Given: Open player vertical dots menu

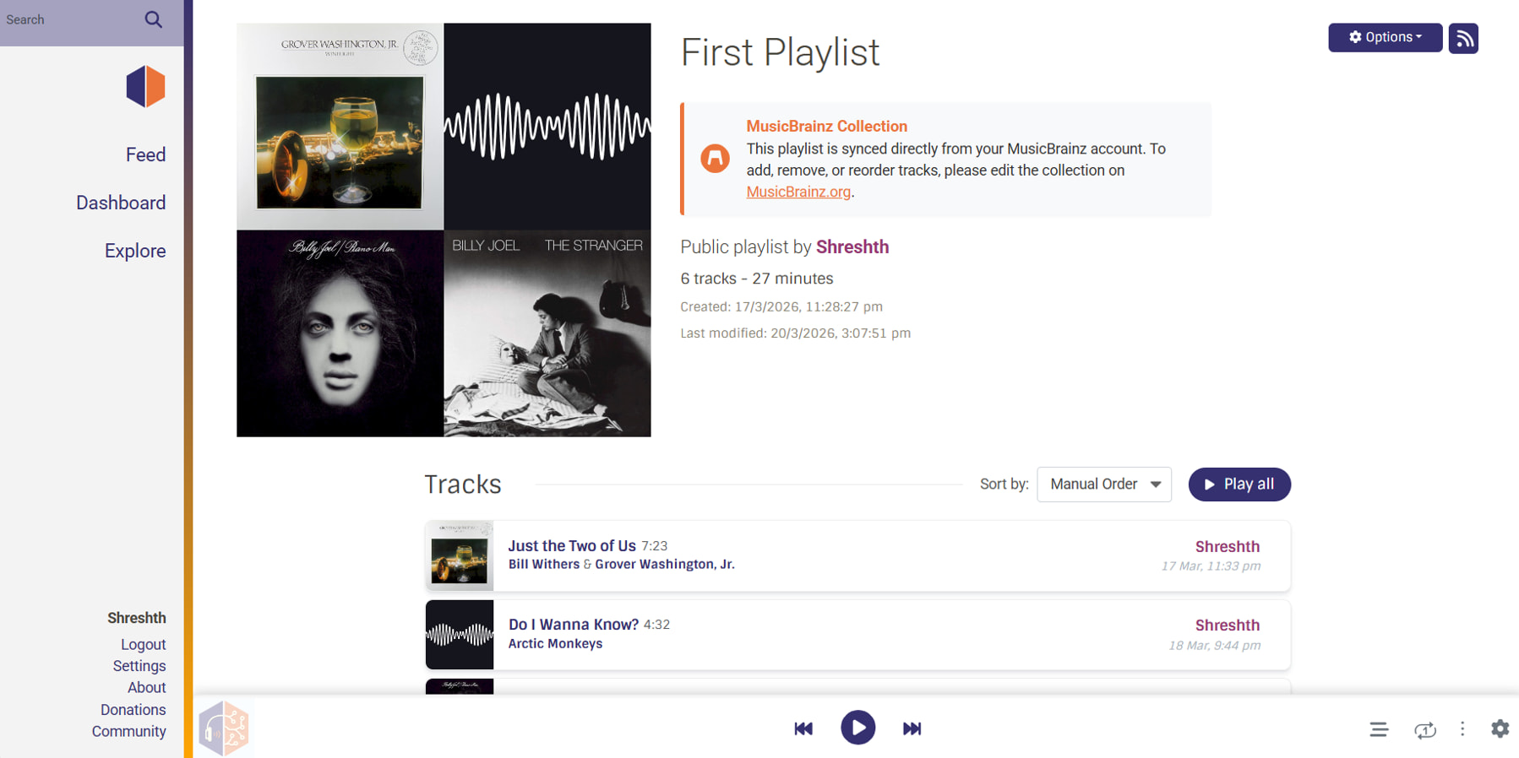Looking at the screenshot, I should [x=1462, y=728].
